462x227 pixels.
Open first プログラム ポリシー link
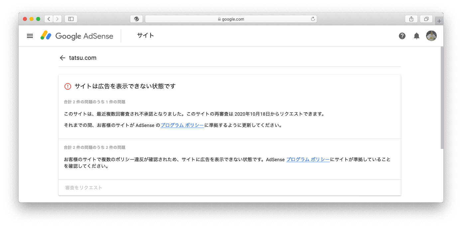(x=182, y=126)
